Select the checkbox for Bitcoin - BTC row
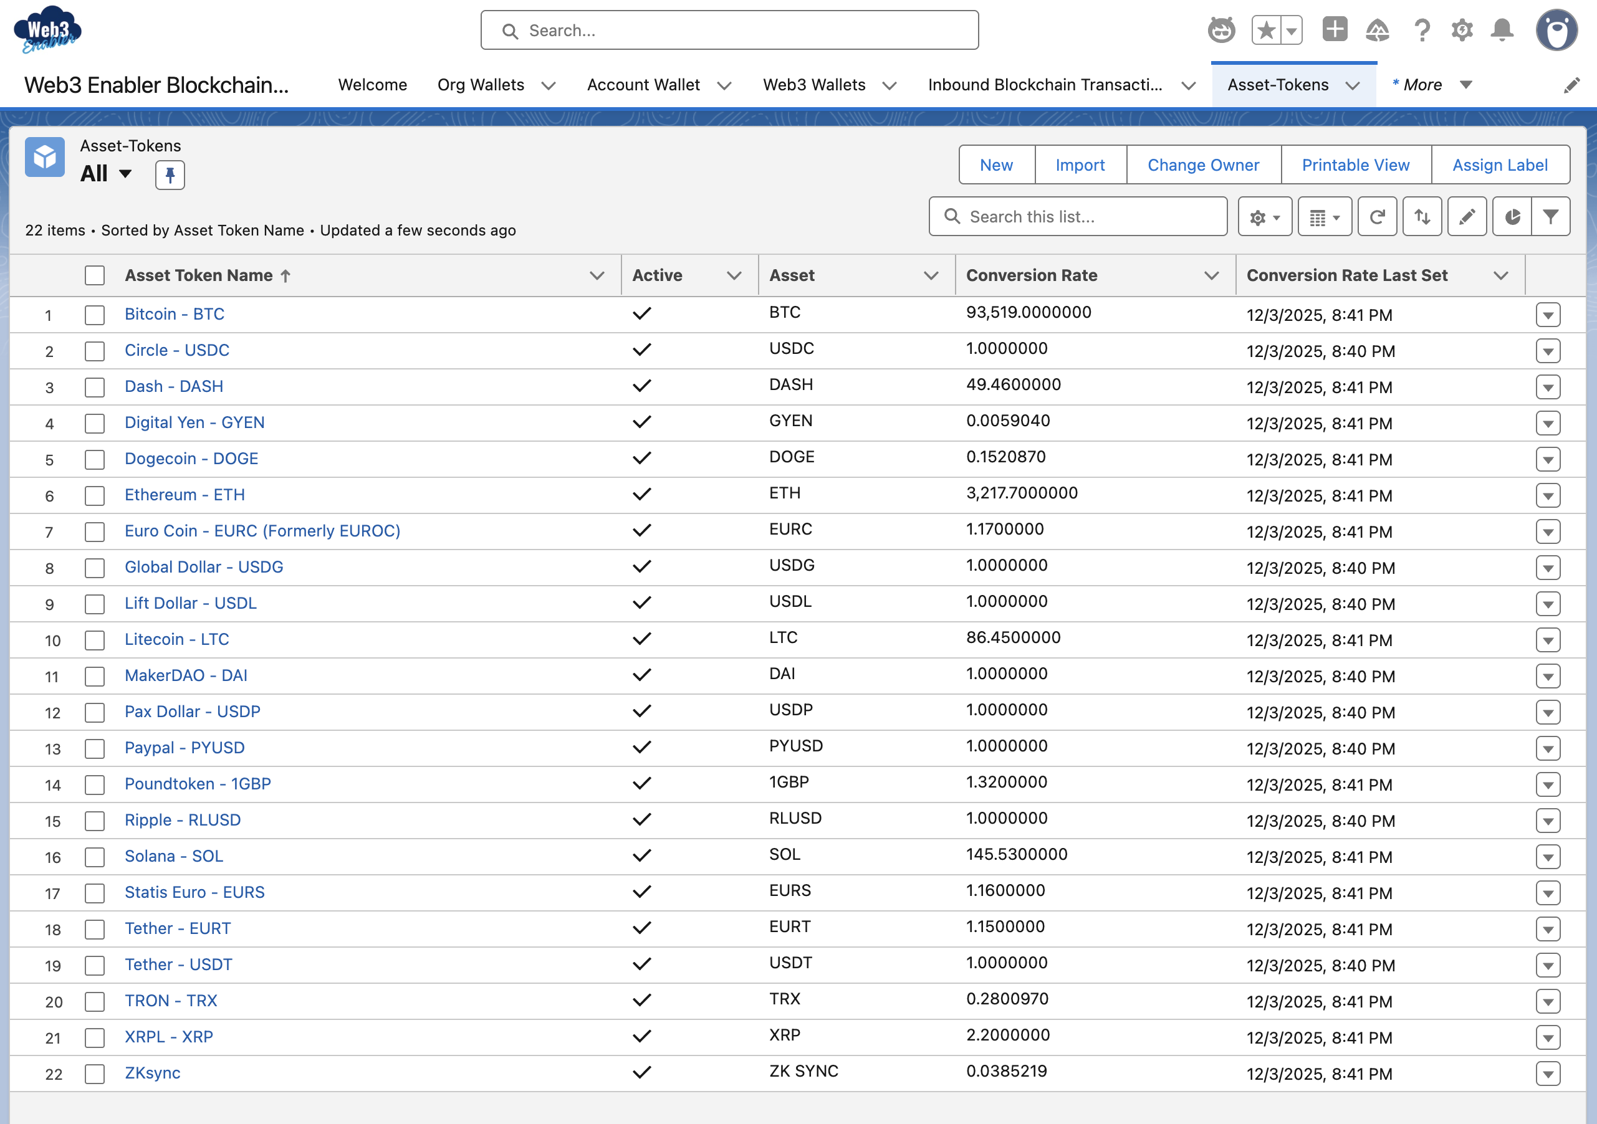Viewport: 1597px width, 1124px height. pos(95,315)
